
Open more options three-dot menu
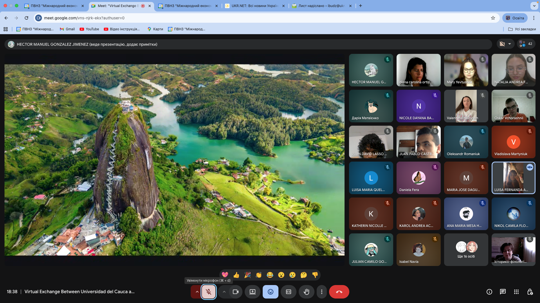(321, 292)
